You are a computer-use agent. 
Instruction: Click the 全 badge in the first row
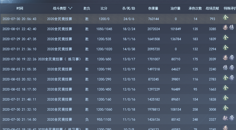[x=226, y=18]
